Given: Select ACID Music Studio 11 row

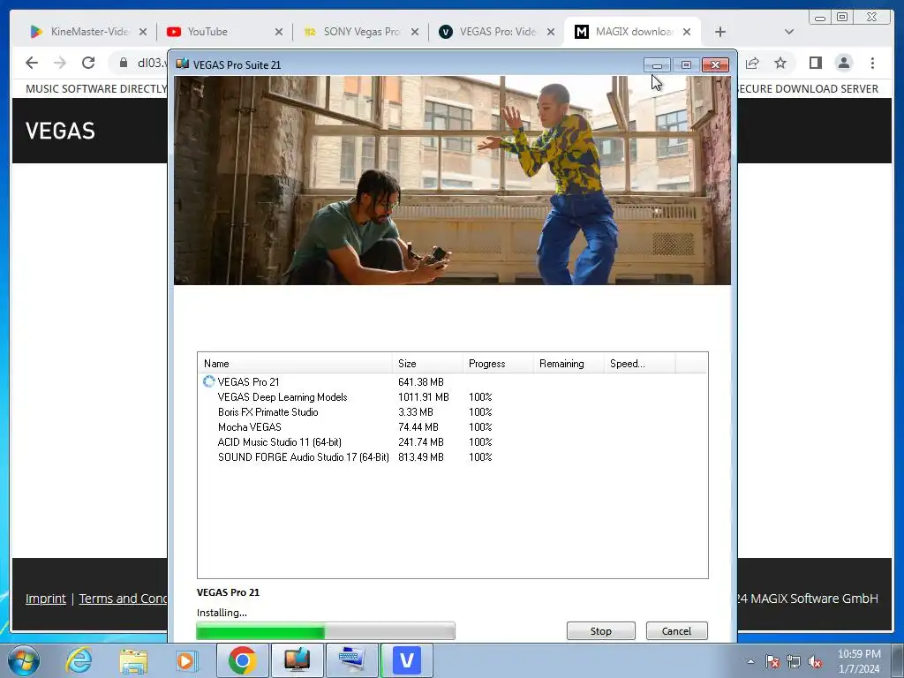Looking at the screenshot, I should click(453, 441).
